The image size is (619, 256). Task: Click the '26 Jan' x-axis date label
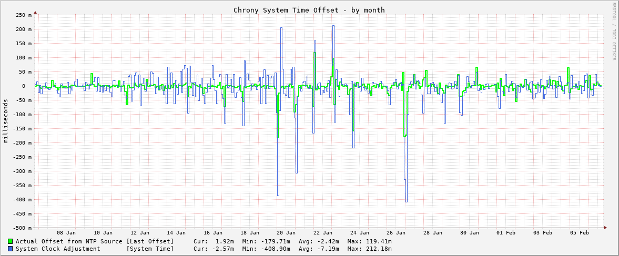coord(396,233)
